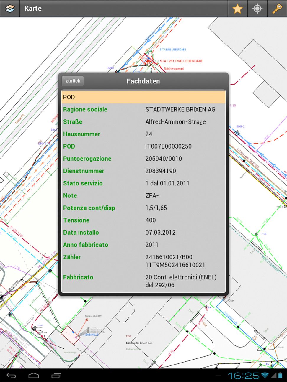Activate the GPS locate crosshair icon

pyautogui.click(x=257, y=9)
